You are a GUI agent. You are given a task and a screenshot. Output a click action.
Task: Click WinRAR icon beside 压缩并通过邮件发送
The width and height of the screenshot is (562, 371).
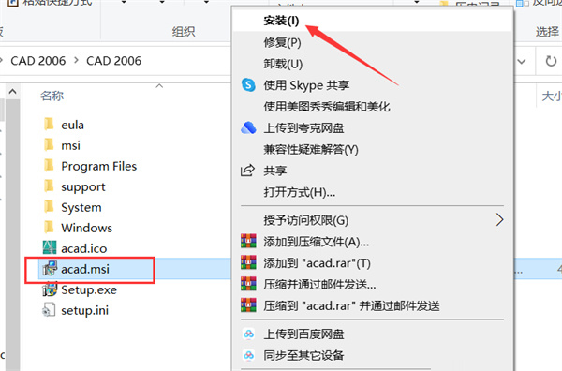(248, 284)
